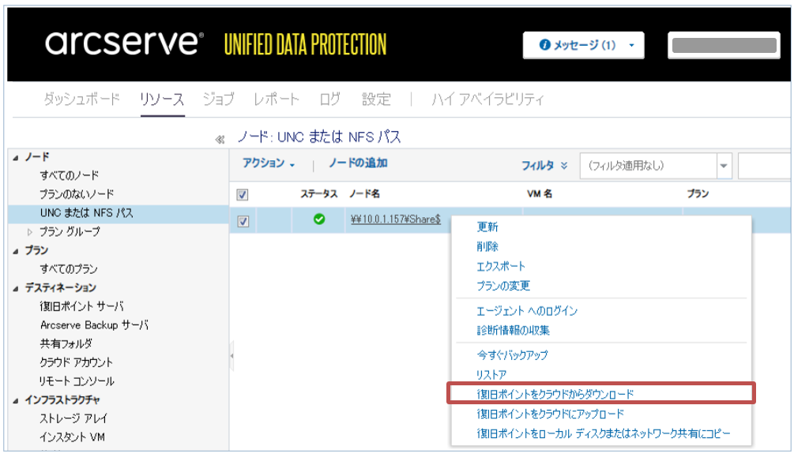Click the search input field beside filter
Viewport: 794px width, 454px height.
764,166
